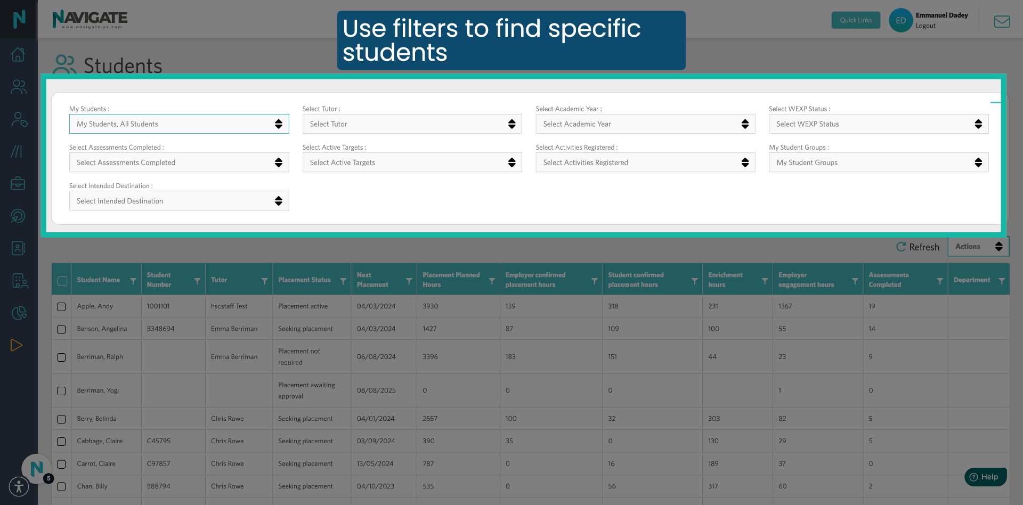Open the Placements briefcase icon
Image resolution: width=1023 pixels, height=505 pixels.
click(x=18, y=183)
